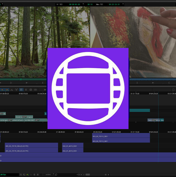The width and height of the screenshot is (176, 177).
Task: Click the bottom-right left-pointing arrow icon
Action: coord(108,175)
